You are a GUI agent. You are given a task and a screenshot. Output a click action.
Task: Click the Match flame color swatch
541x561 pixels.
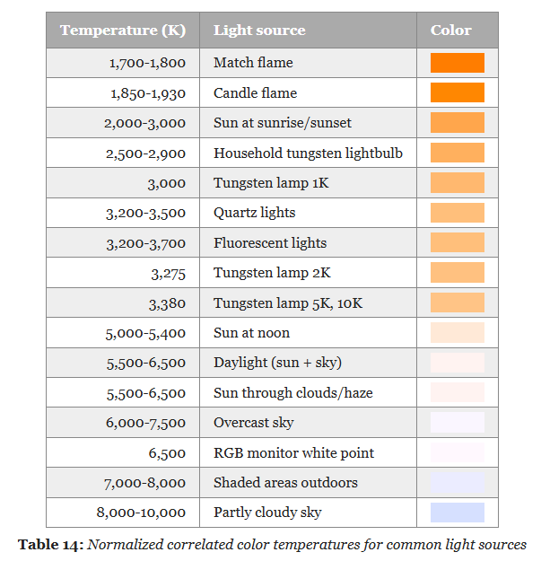pos(457,63)
